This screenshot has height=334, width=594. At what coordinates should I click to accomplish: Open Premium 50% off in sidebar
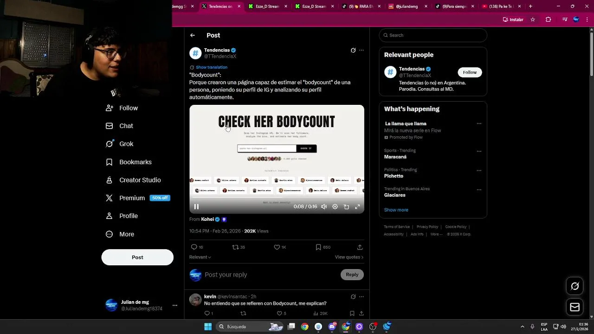(137, 198)
